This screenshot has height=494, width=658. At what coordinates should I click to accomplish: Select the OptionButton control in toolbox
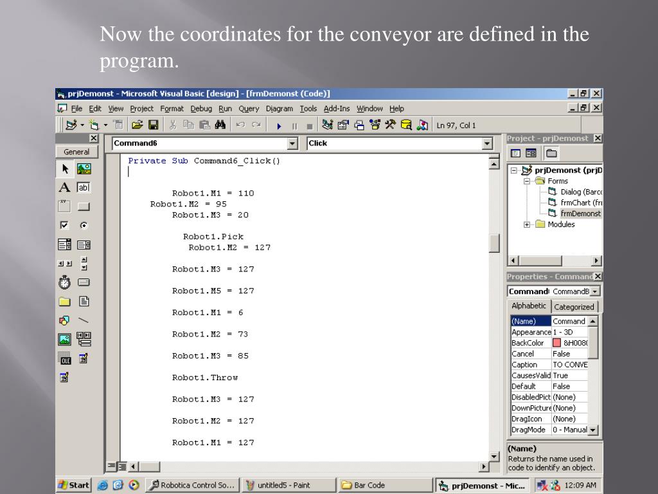tap(84, 225)
